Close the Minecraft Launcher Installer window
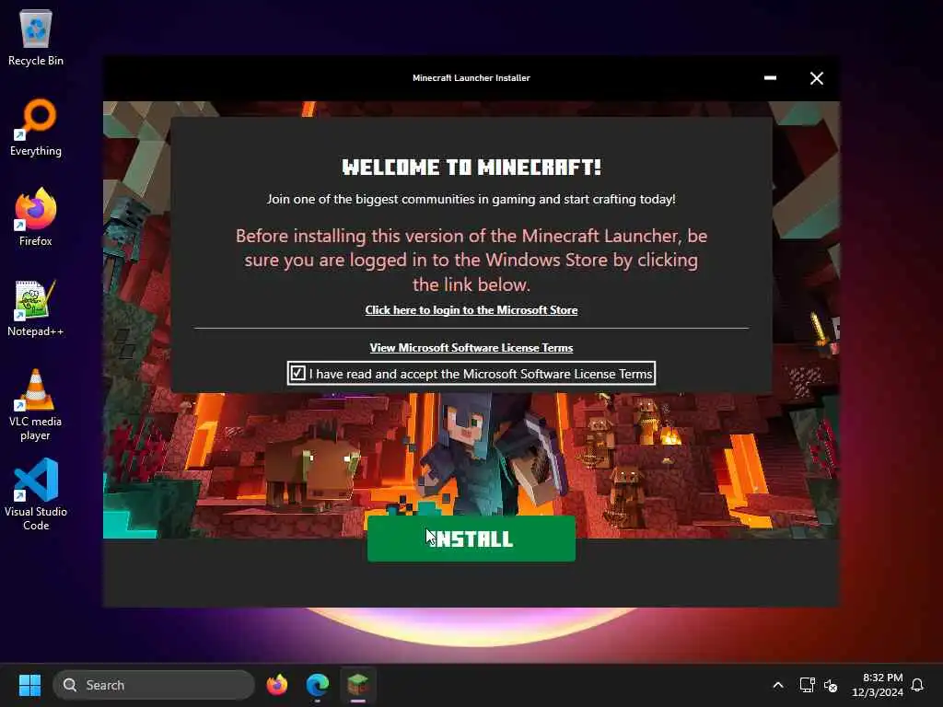Screen dimensions: 943x707 pos(816,78)
